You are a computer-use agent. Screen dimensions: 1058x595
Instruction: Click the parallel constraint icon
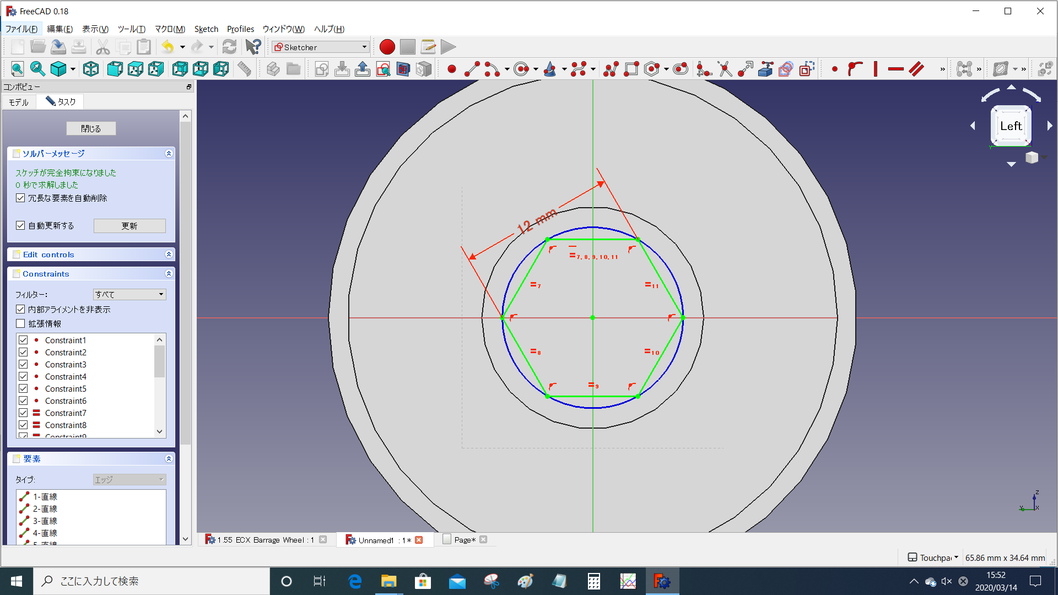(916, 69)
